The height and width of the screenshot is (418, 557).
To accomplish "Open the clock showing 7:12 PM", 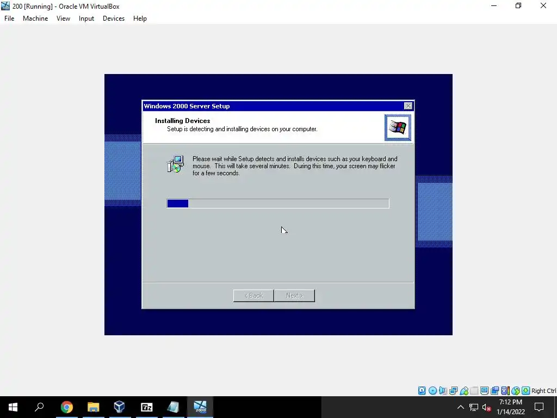I will point(510,407).
